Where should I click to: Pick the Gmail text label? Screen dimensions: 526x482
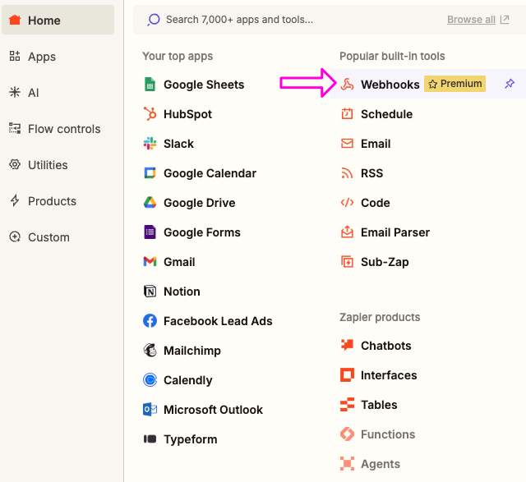pos(179,262)
